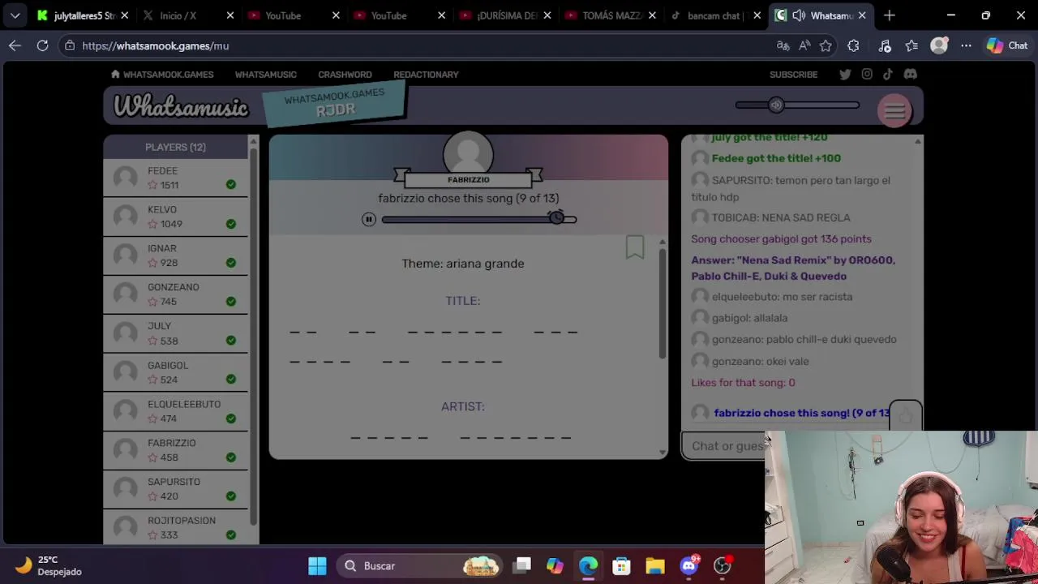Go back in browser
Image resolution: width=1038 pixels, height=584 pixels.
(x=15, y=46)
